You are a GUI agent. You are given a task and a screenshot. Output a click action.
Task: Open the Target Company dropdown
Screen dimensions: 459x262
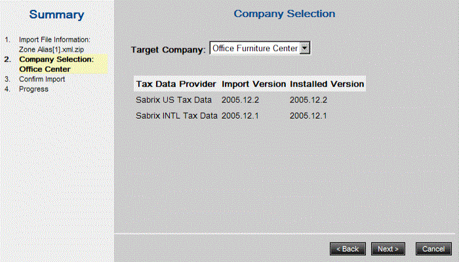[304, 48]
